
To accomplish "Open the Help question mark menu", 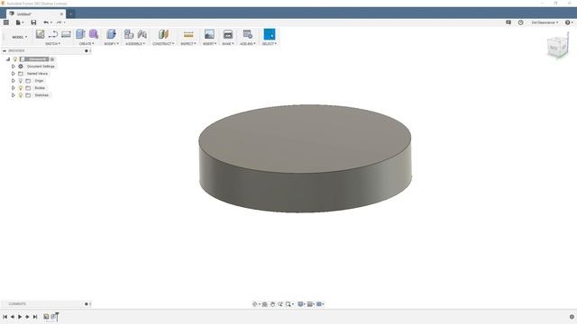I will (x=569, y=22).
